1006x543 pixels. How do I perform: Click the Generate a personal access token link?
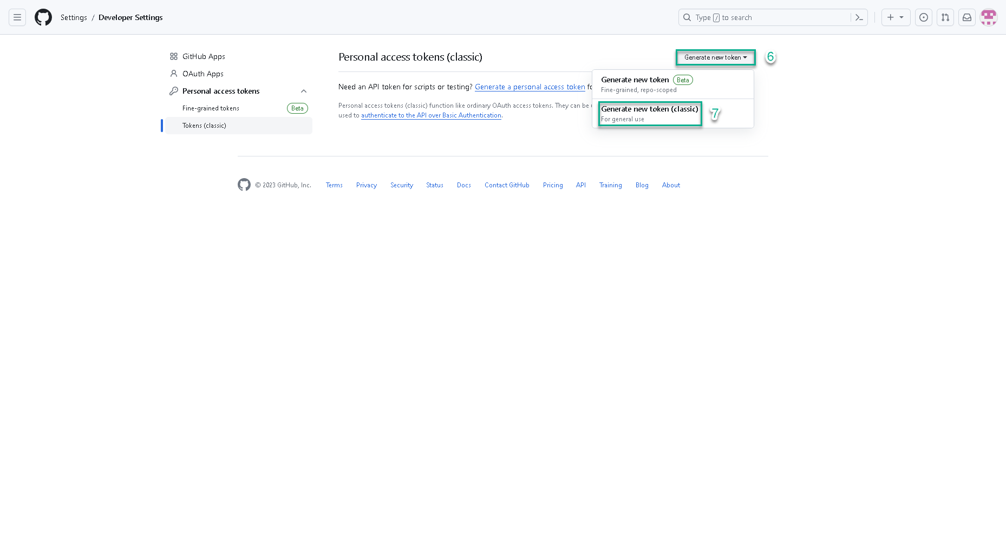(x=530, y=87)
